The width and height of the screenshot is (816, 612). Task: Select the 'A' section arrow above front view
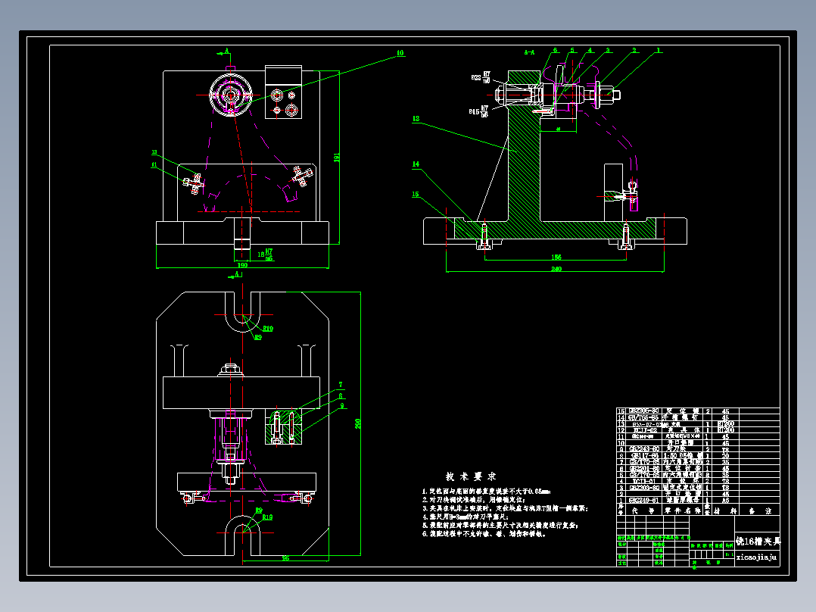[224, 52]
